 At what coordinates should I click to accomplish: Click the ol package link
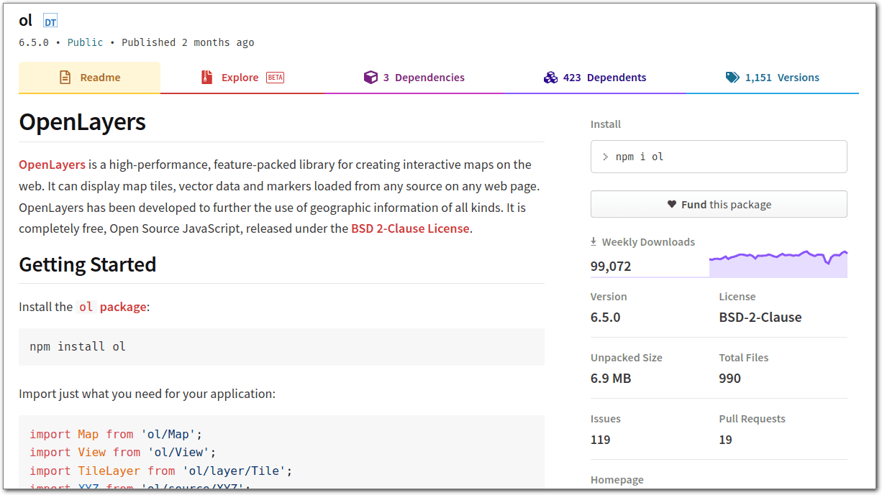click(x=112, y=307)
